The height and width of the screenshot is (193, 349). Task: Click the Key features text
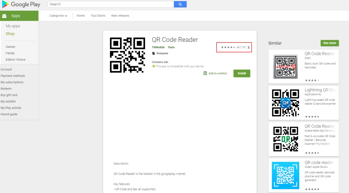(x=122, y=184)
